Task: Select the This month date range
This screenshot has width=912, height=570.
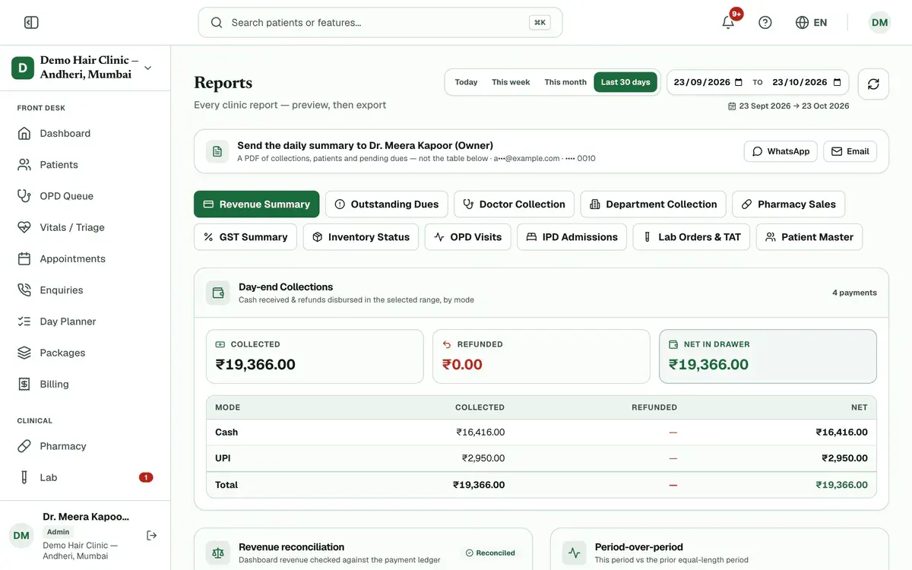Action: [x=565, y=82]
